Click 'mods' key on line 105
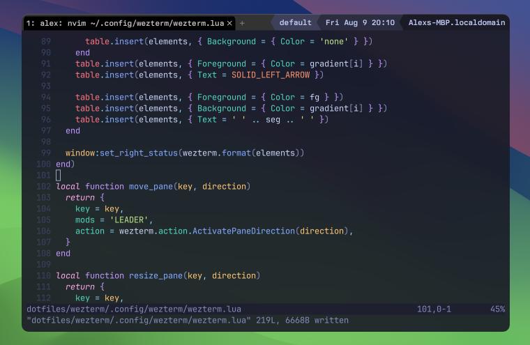530x345 pixels. click(x=85, y=220)
